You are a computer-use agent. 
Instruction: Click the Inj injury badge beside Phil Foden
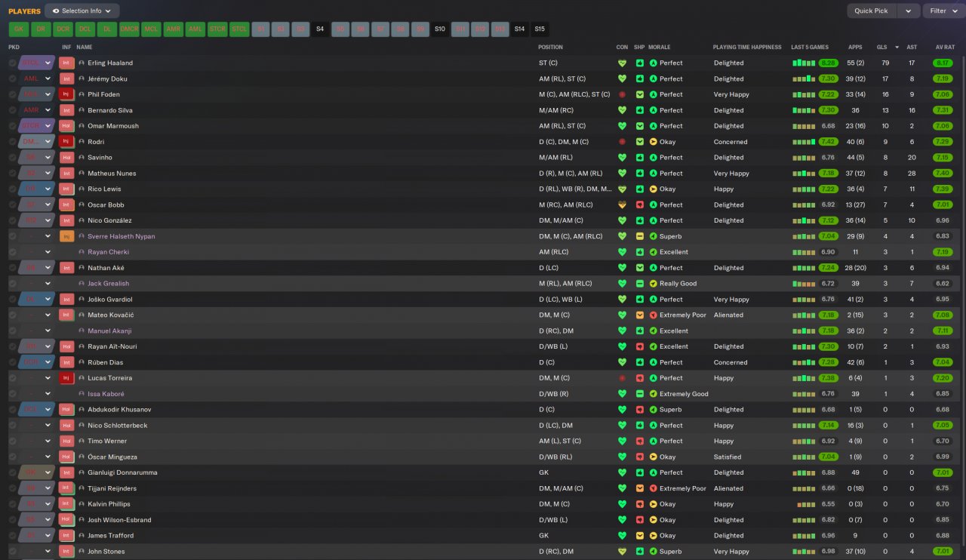(66, 94)
